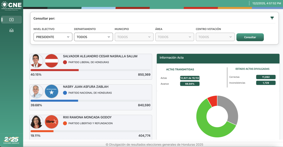Select Nasry Asfura's candidate photo

coord(36,91)
